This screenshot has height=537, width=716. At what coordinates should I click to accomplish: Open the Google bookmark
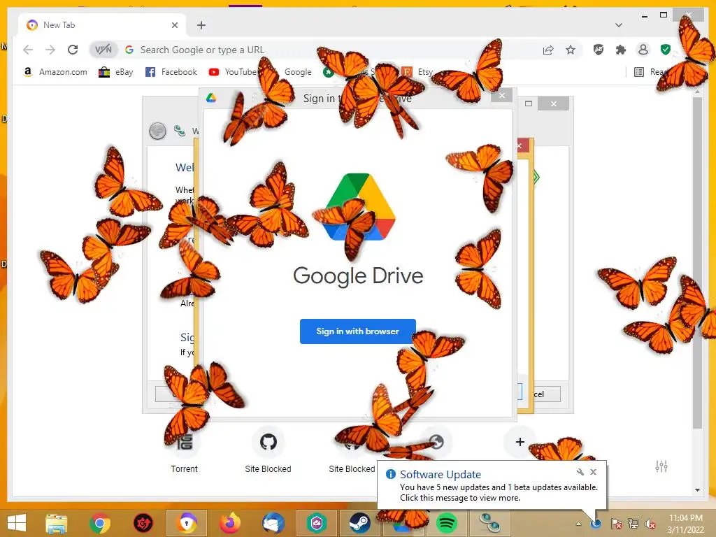298,72
